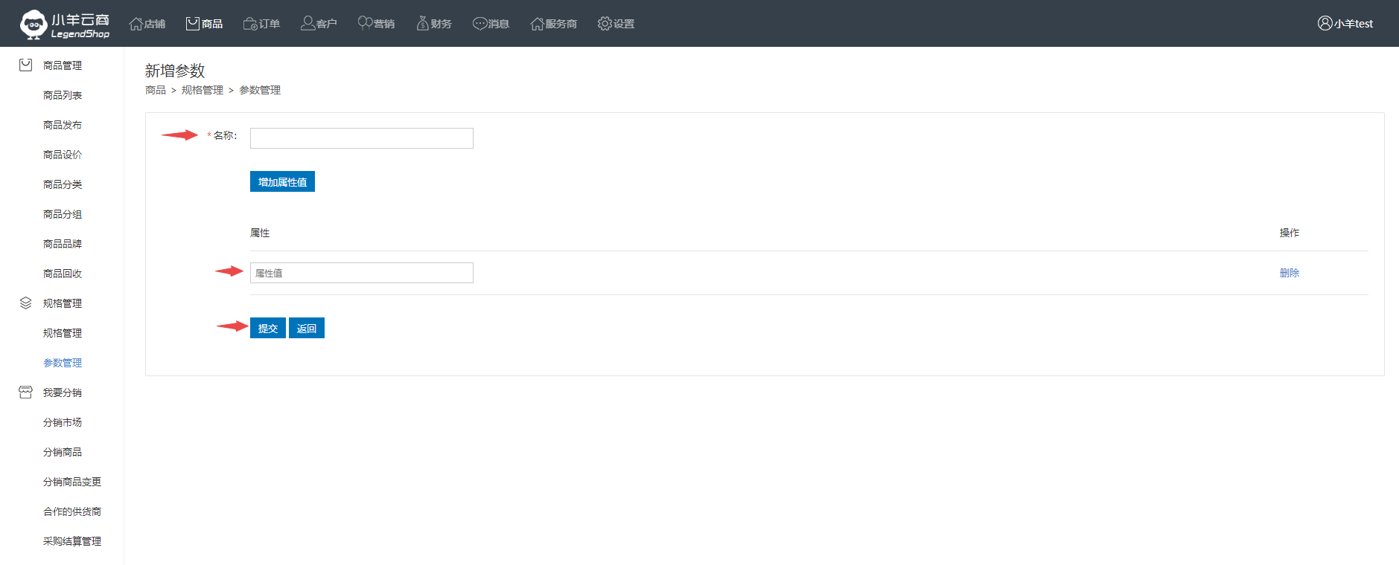Click the 消息 message bubble icon
This screenshot has width=1399, height=565.
pos(479,24)
